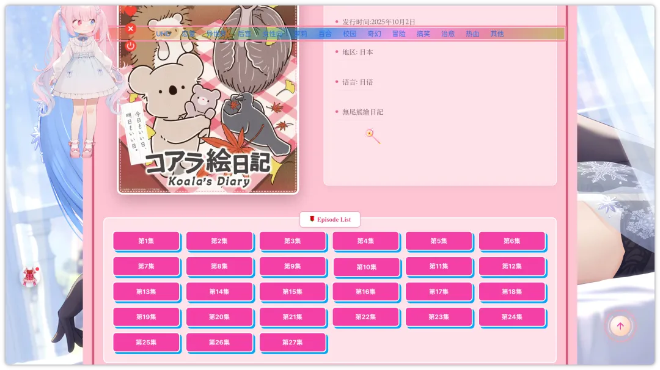This screenshot has height=370, width=660.
Task: Click the 無尾熊繪日記 title text
Action: point(362,112)
